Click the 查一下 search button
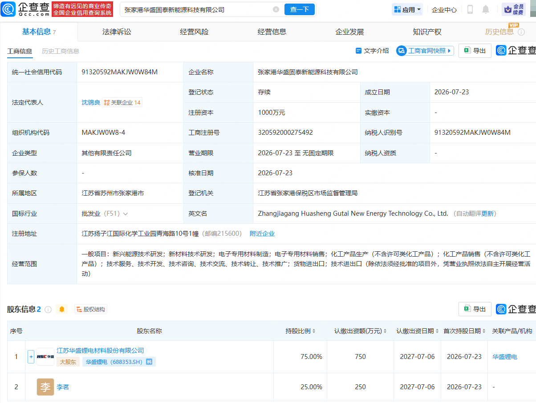The width and height of the screenshot is (536, 403). pyautogui.click(x=300, y=9)
